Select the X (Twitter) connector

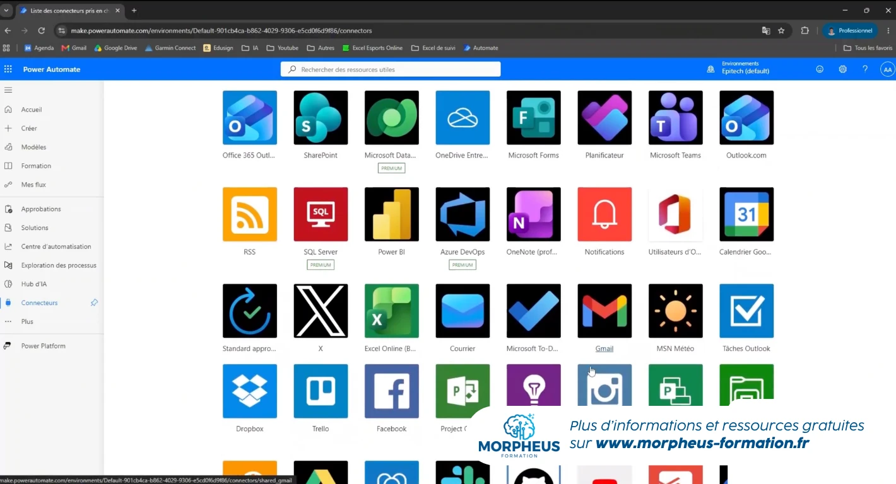(321, 311)
